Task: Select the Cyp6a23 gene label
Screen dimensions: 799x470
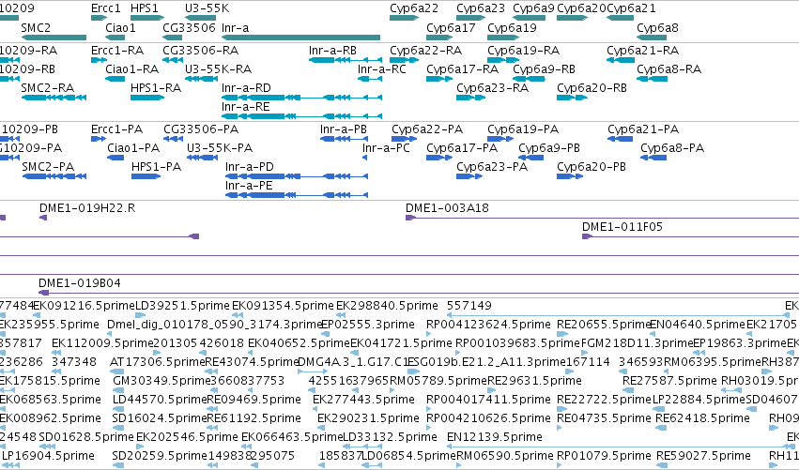Action: [x=481, y=8]
